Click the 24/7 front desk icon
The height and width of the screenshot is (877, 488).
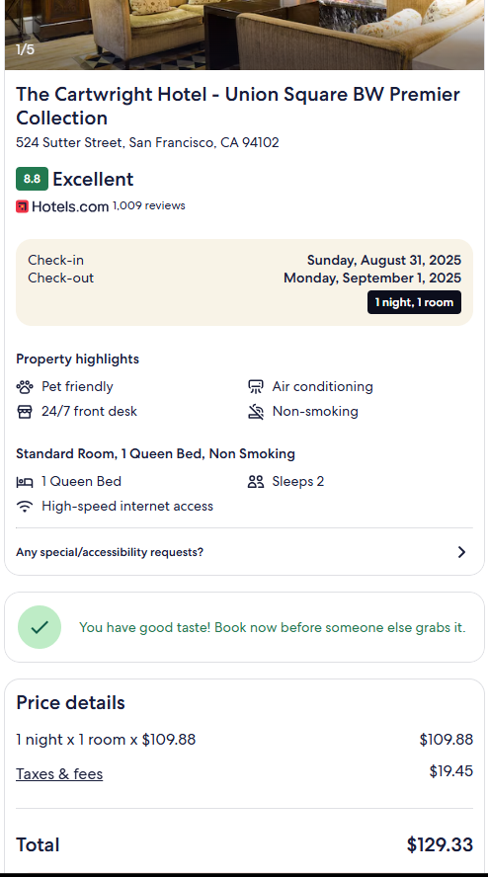pyautogui.click(x=25, y=412)
